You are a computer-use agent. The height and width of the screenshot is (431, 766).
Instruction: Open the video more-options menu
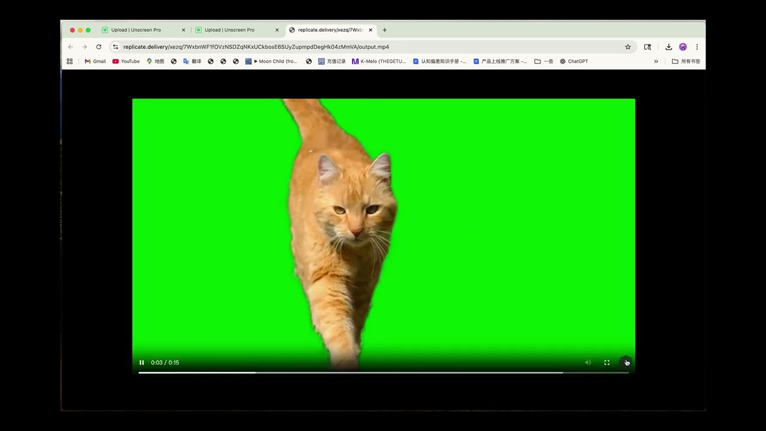point(626,362)
